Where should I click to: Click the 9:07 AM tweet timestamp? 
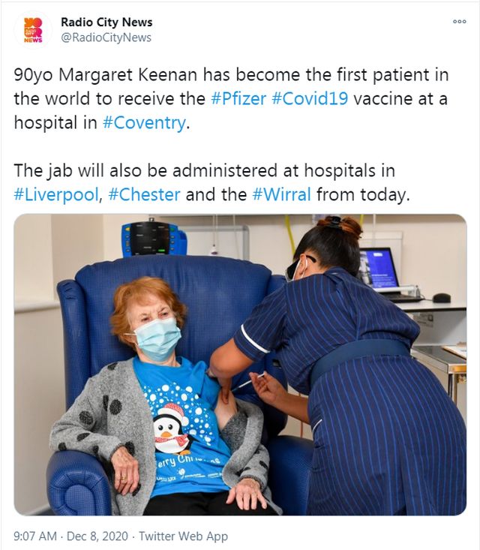point(35,536)
